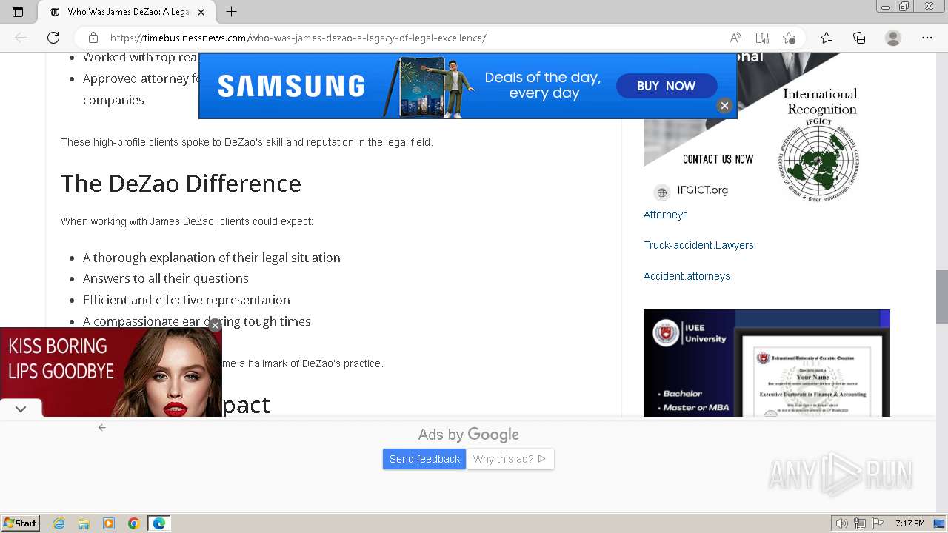Viewport: 948px width, 533px height.
Task: View site information lock icon
Action: pos(93,38)
